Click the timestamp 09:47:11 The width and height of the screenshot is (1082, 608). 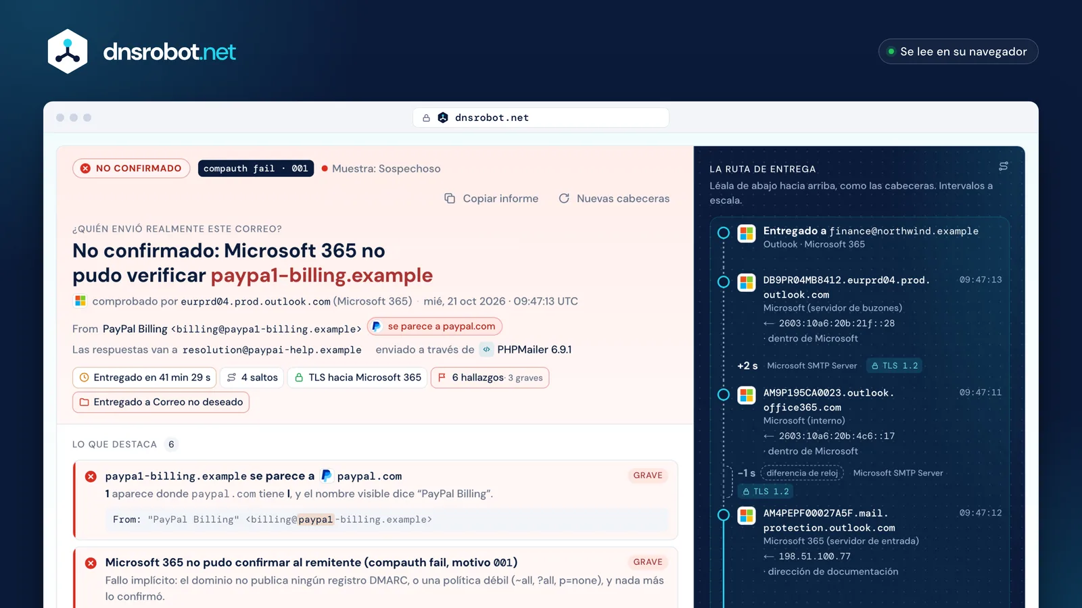click(981, 392)
